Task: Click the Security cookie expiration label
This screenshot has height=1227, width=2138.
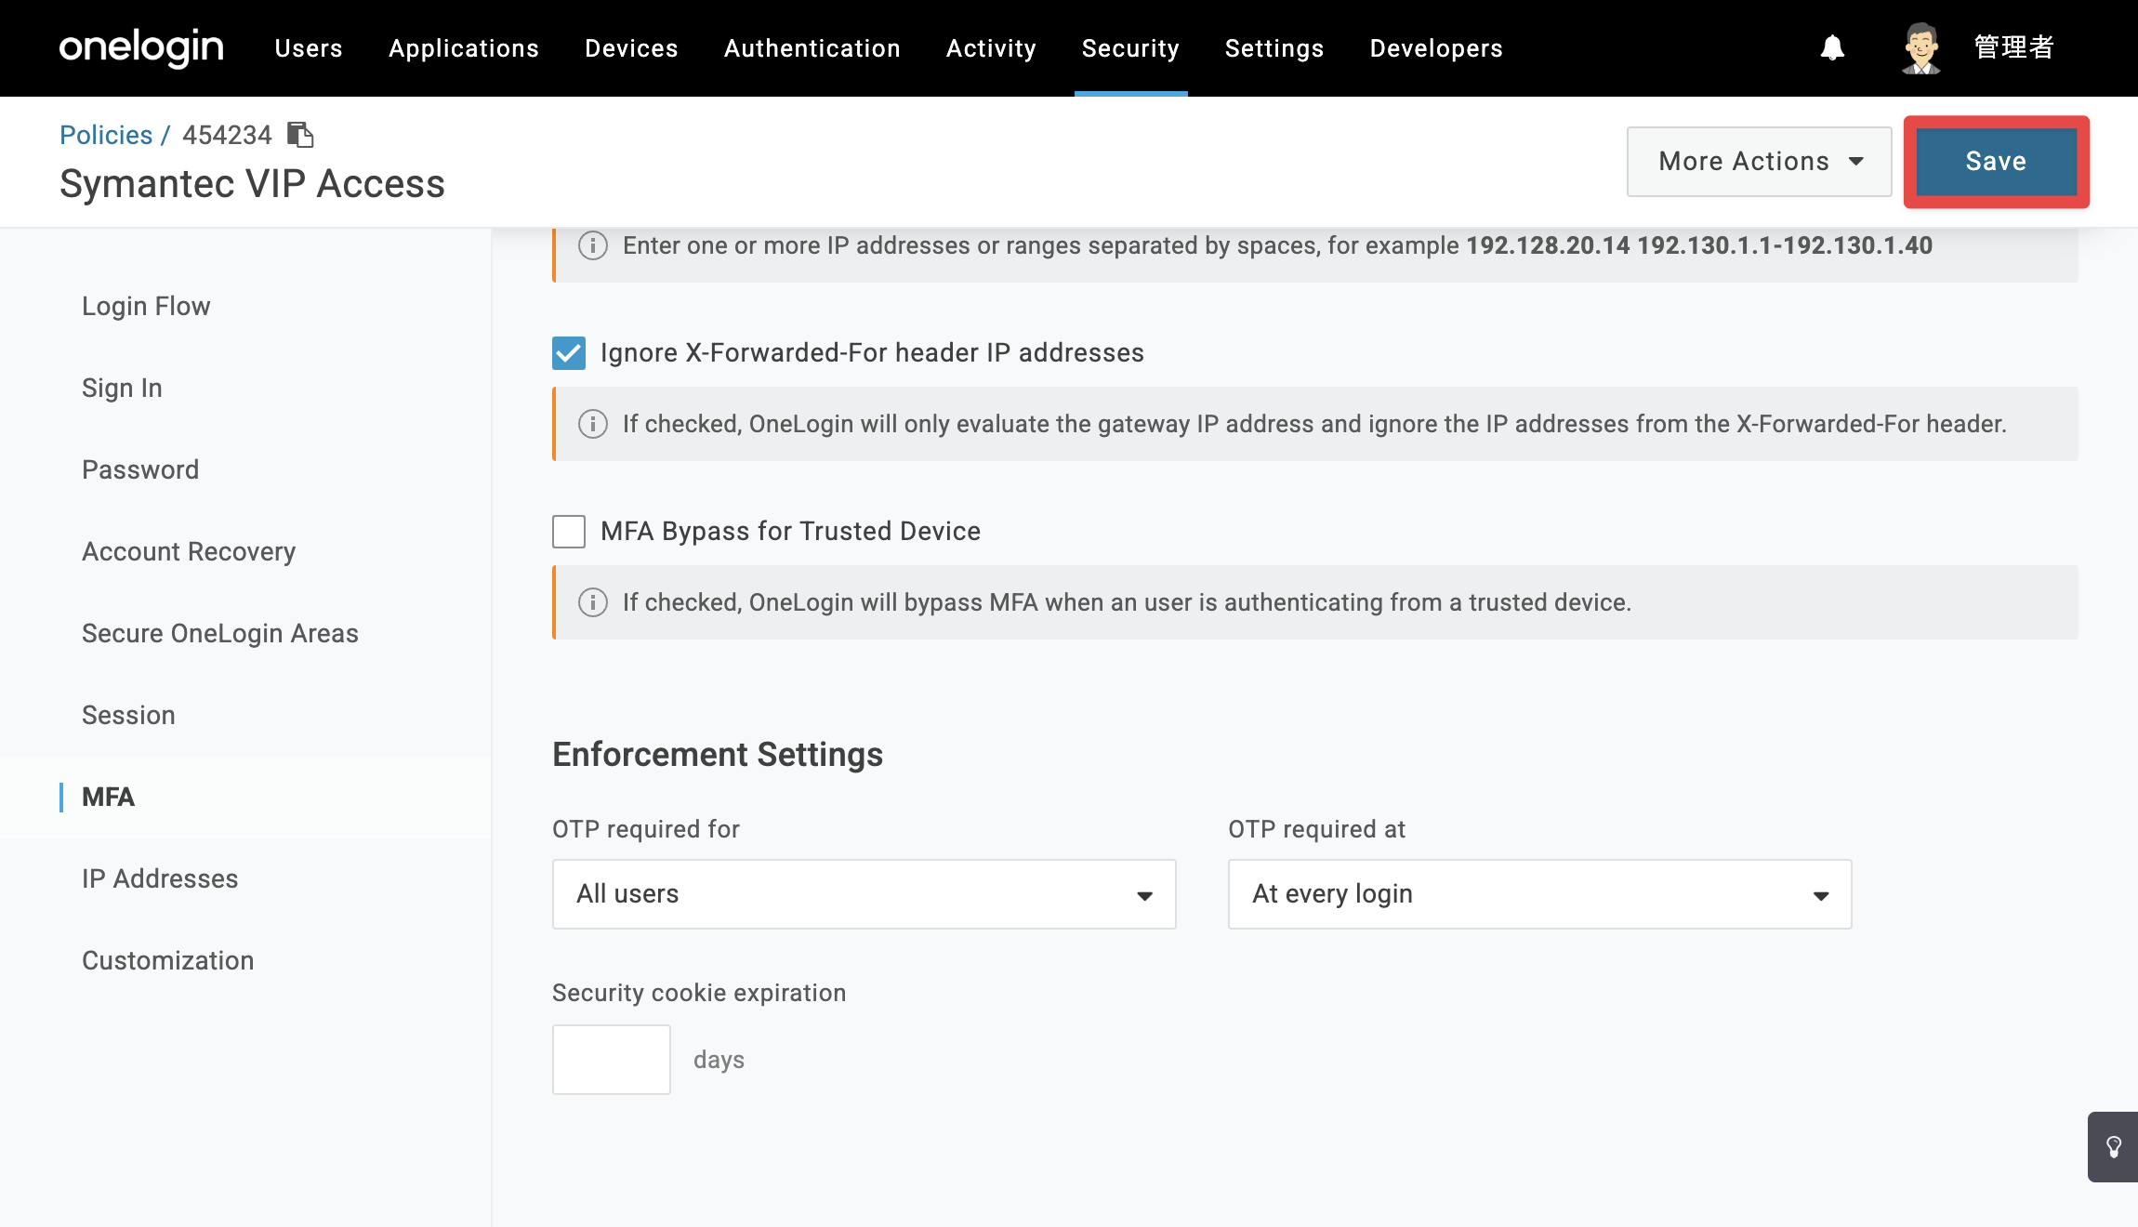Action: tap(699, 993)
